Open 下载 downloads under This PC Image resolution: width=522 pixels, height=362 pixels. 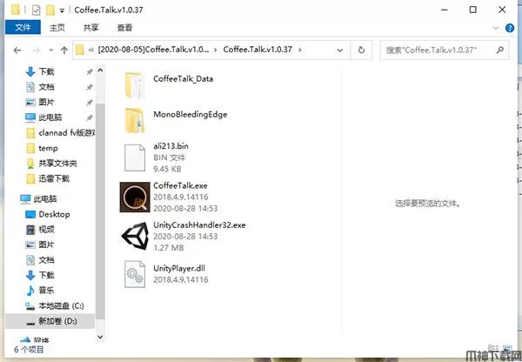[40, 275]
